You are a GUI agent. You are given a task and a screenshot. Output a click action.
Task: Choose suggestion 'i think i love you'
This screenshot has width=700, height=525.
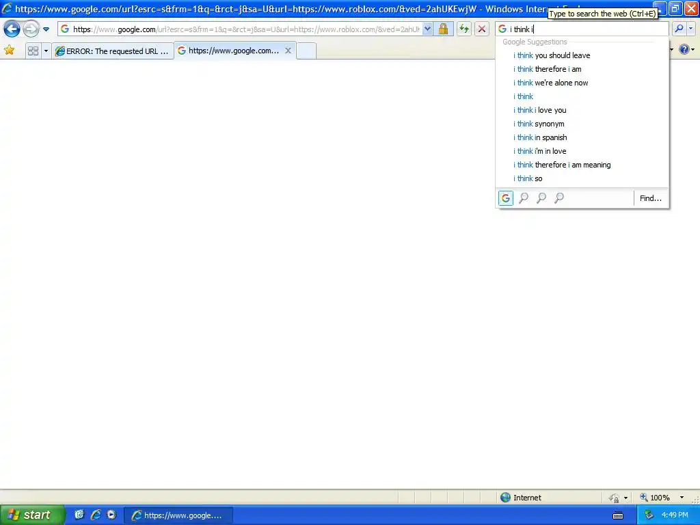[582, 110]
